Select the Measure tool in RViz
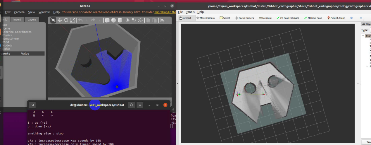Screen dimensions: 371x145 tap(265, 18)
